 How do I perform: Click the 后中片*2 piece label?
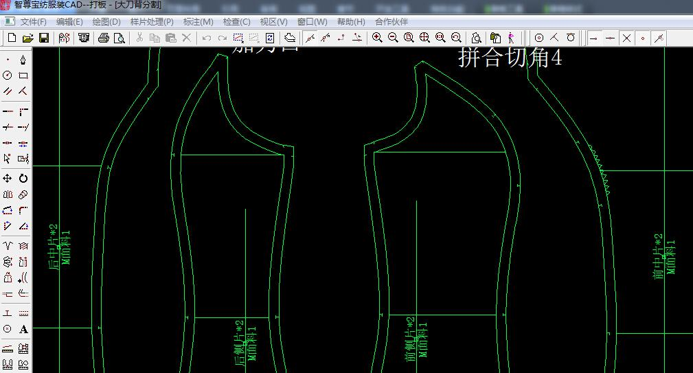click(x=54, y=247)
